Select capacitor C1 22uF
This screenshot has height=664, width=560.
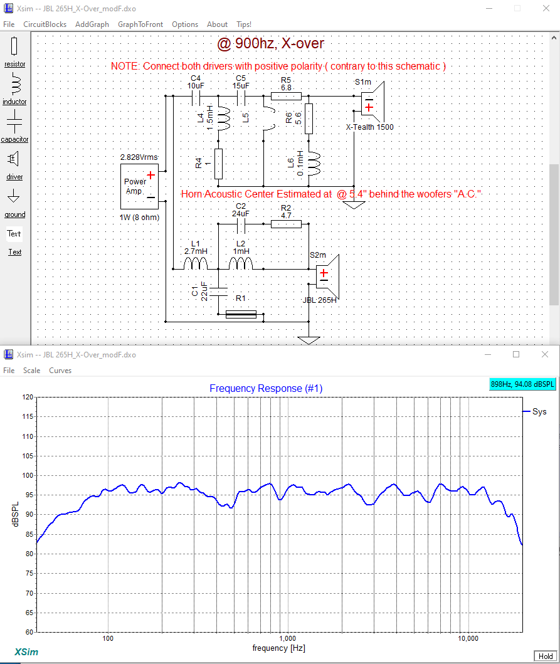point(219,292)
